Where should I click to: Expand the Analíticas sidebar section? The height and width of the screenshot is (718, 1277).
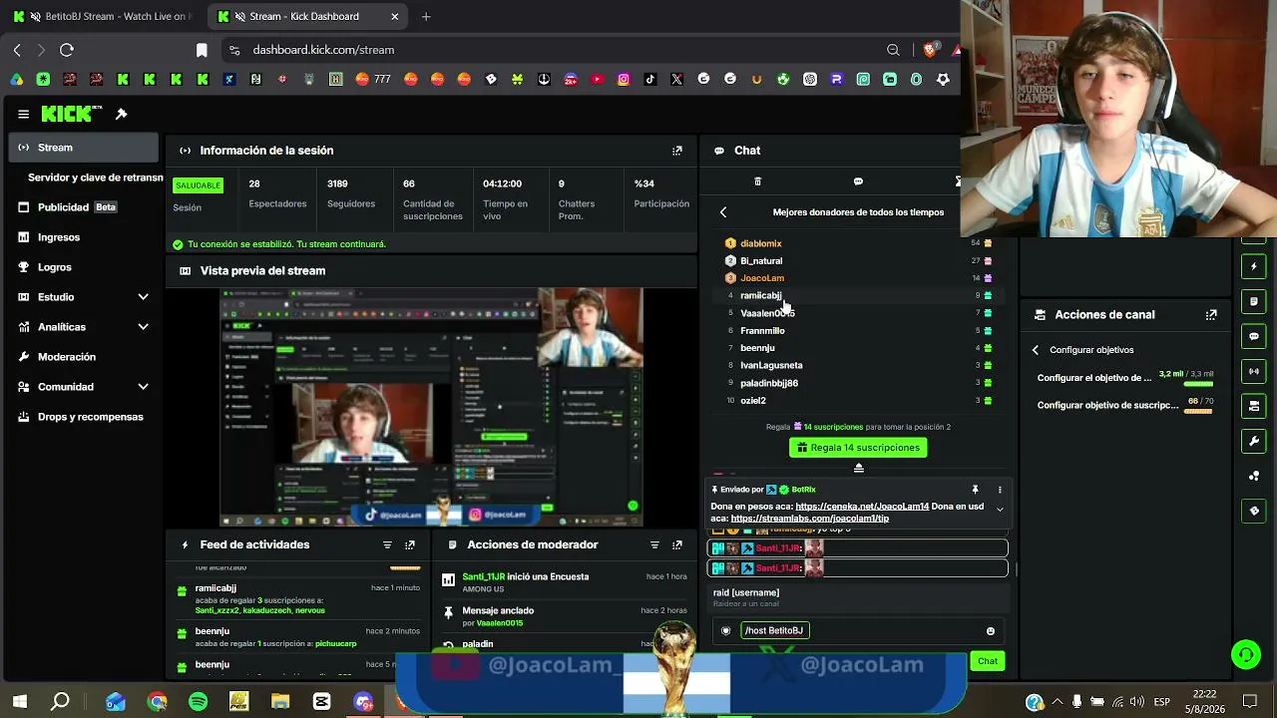[x=143, y=327]
